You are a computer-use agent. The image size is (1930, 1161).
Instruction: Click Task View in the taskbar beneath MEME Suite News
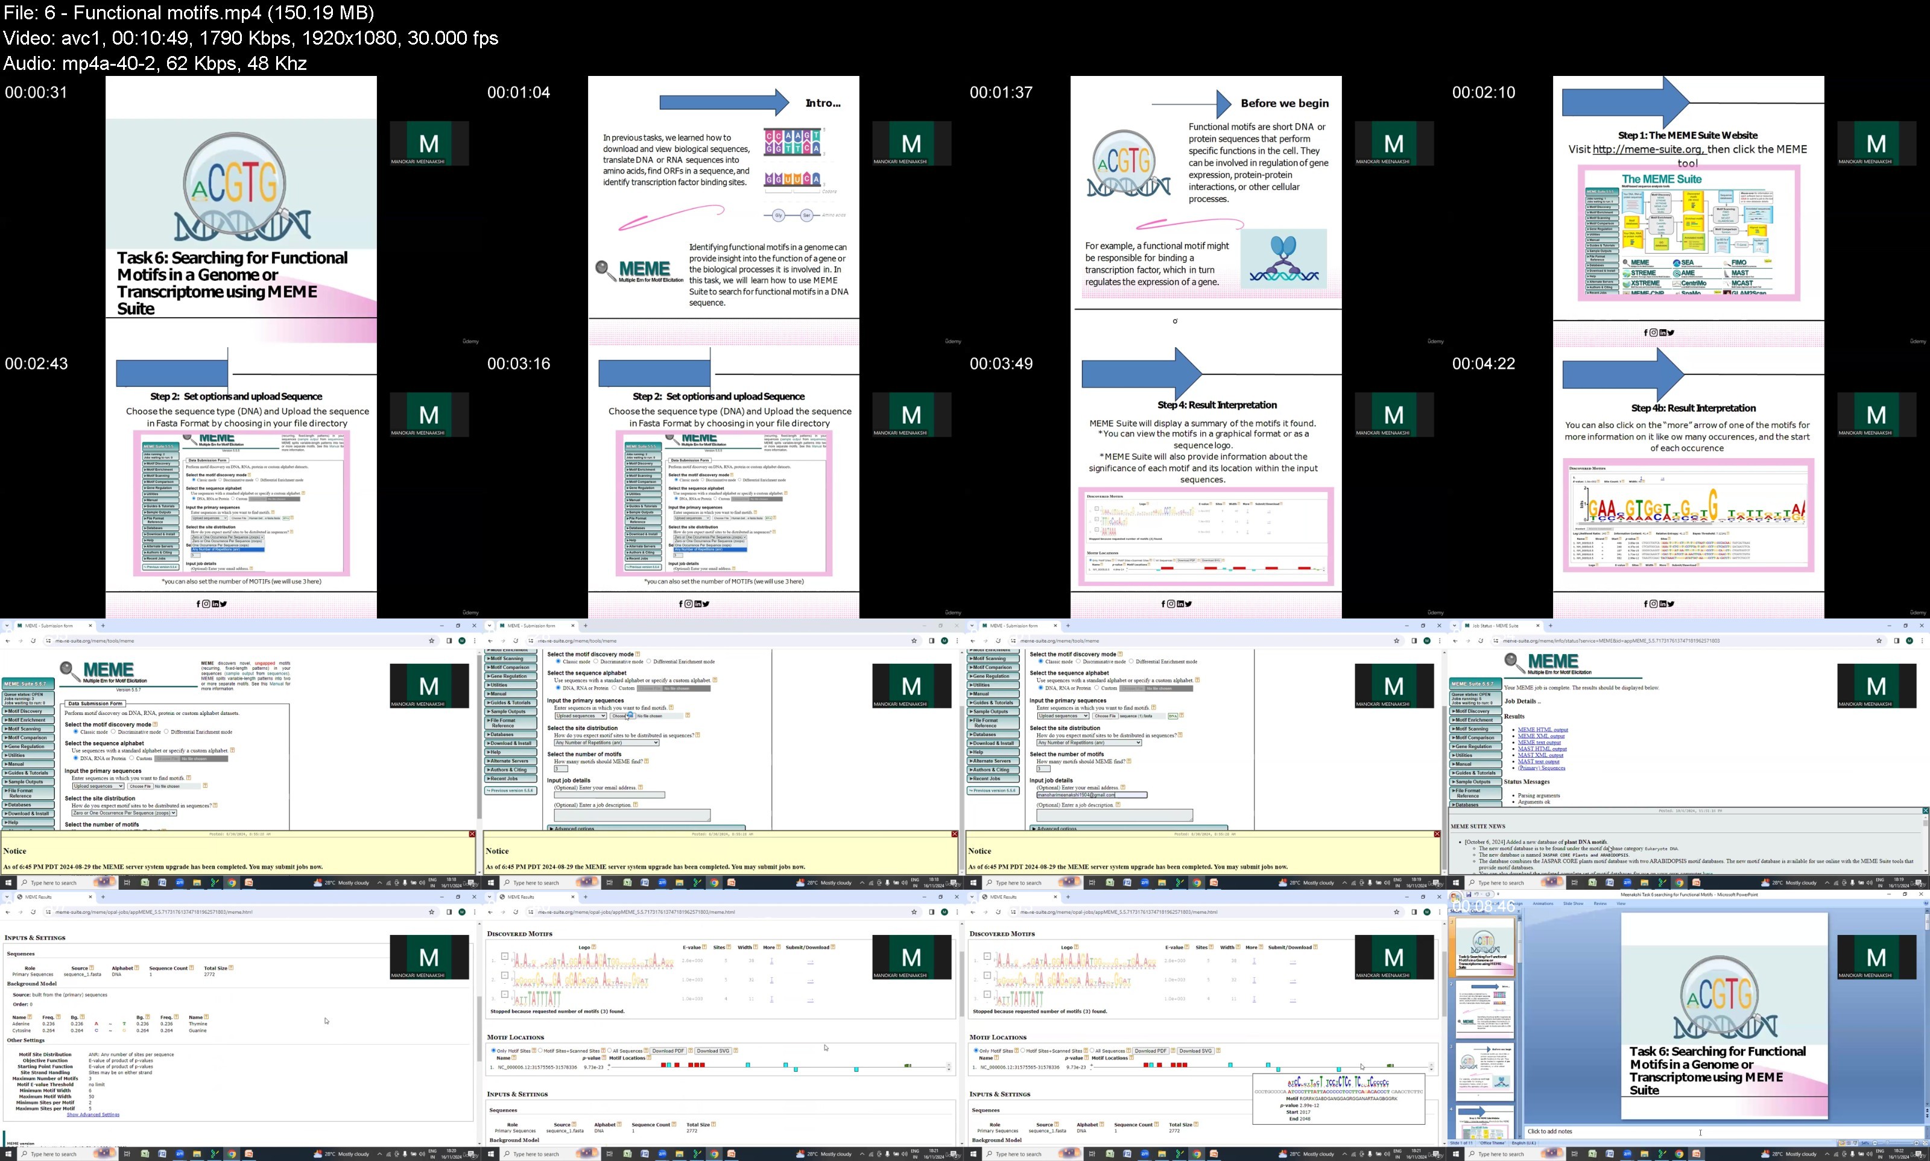tap(1575, 883)
